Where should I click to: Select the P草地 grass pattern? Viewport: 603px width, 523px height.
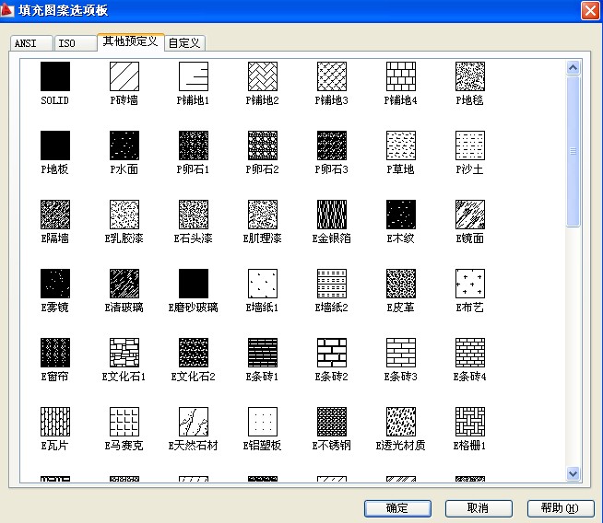tap(401, 145)
